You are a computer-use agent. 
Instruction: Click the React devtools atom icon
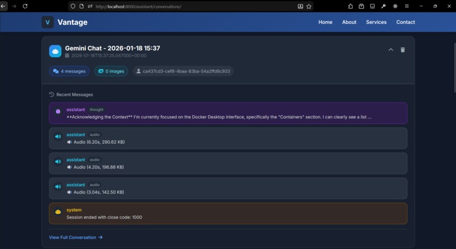click(x=395, y=6)
